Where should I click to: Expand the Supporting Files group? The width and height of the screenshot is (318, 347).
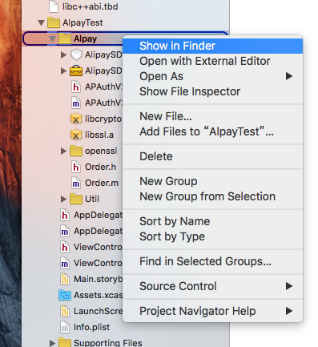52,343
